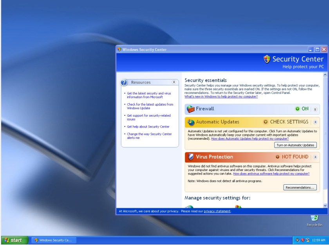329x245 pixels.
Task: Open the privacy statement link
Action: (217, 211)
